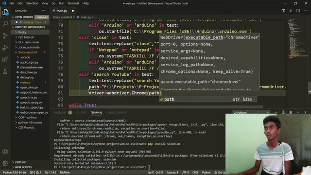The height and width of the screenshot is (175, 311).
Task: Open applic_opn.py in file tree
Action: click(x=29, y=62)
